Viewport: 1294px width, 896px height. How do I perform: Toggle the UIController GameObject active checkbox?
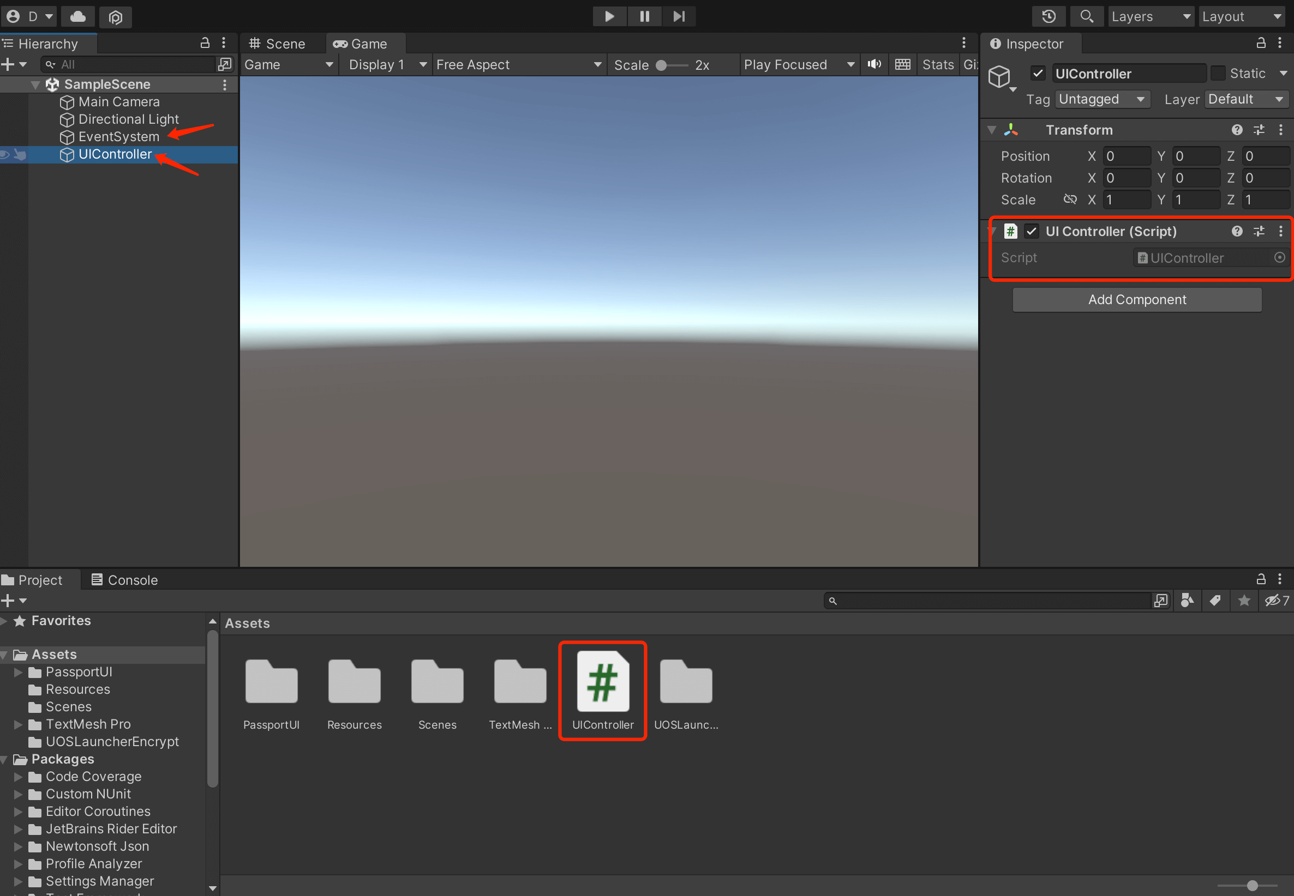pos(1038,74)
